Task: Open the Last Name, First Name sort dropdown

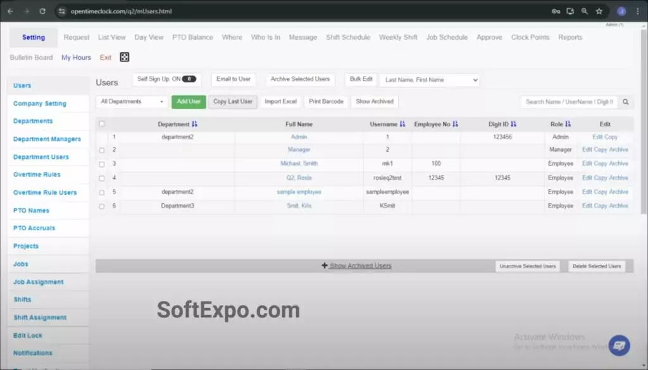Action: [430, 80]
